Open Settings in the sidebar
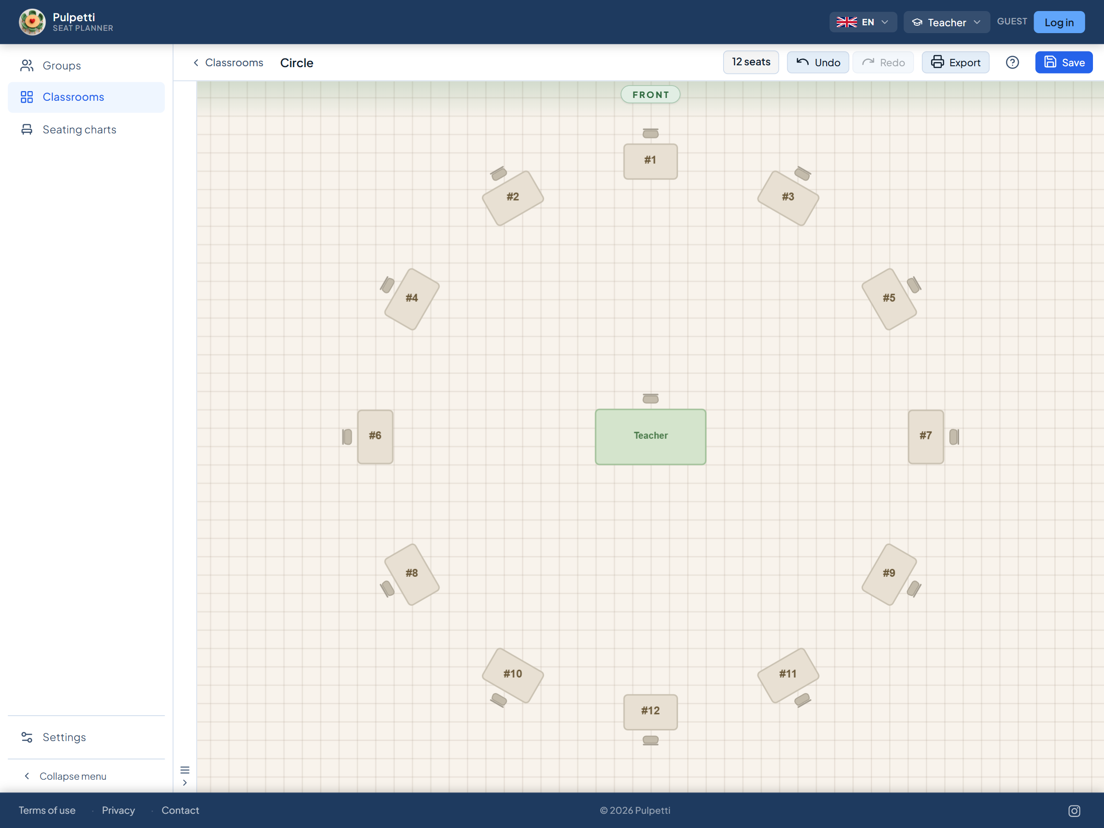This screenshot has height=828, width=1104. (x=86, y=737)
